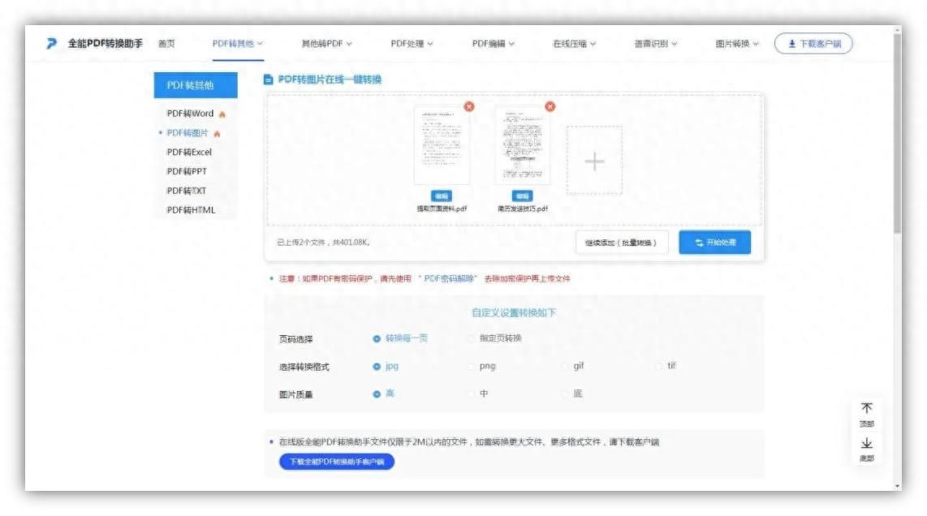Click 下载客户端 button in header
This screenshot has height=516, width=927.
point(813,44)
